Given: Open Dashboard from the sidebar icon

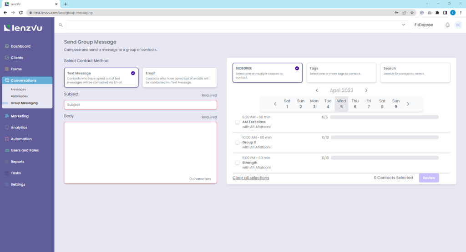Looking at the screenshot, I should point(6,46).
